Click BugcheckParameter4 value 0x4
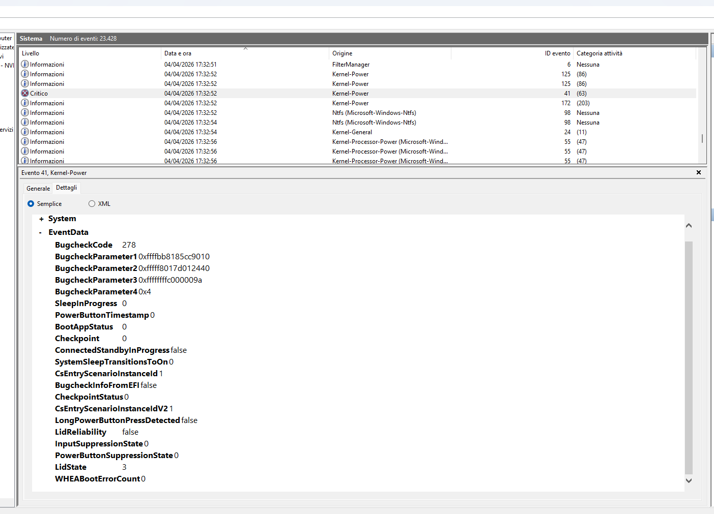The width and height of the screenshot is (714, 514). 145,292
